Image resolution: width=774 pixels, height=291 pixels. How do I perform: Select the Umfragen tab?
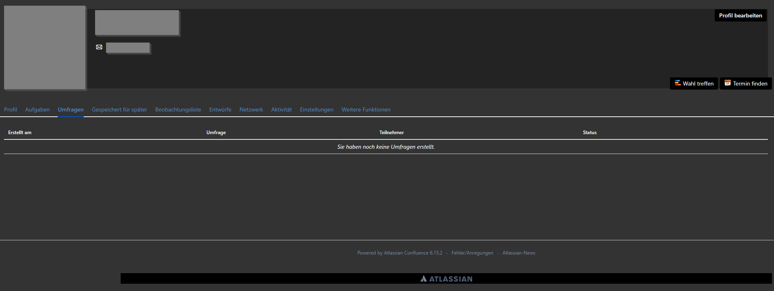[x=71, y=109]
